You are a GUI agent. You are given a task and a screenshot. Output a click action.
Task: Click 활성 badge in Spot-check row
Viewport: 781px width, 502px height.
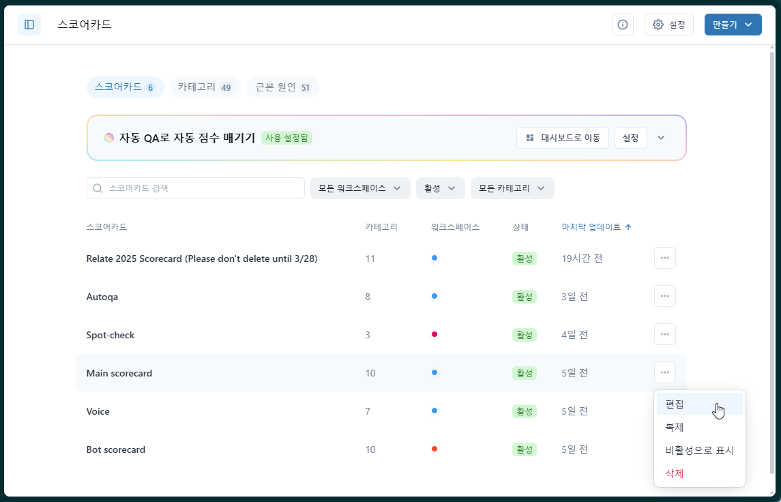(x=525, y=335)
